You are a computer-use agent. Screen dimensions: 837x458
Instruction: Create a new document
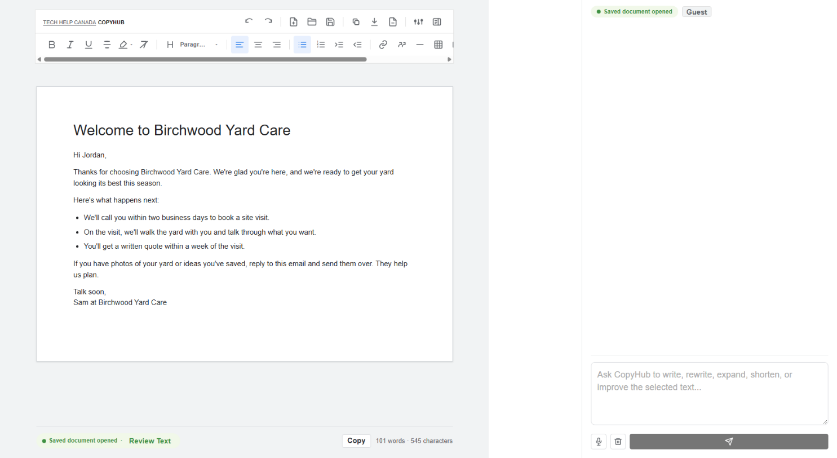pos(293,22)
